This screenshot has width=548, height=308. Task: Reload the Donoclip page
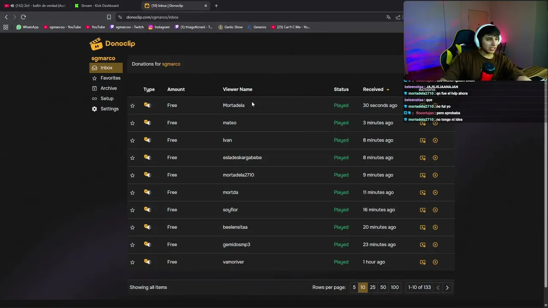(23, 17)
